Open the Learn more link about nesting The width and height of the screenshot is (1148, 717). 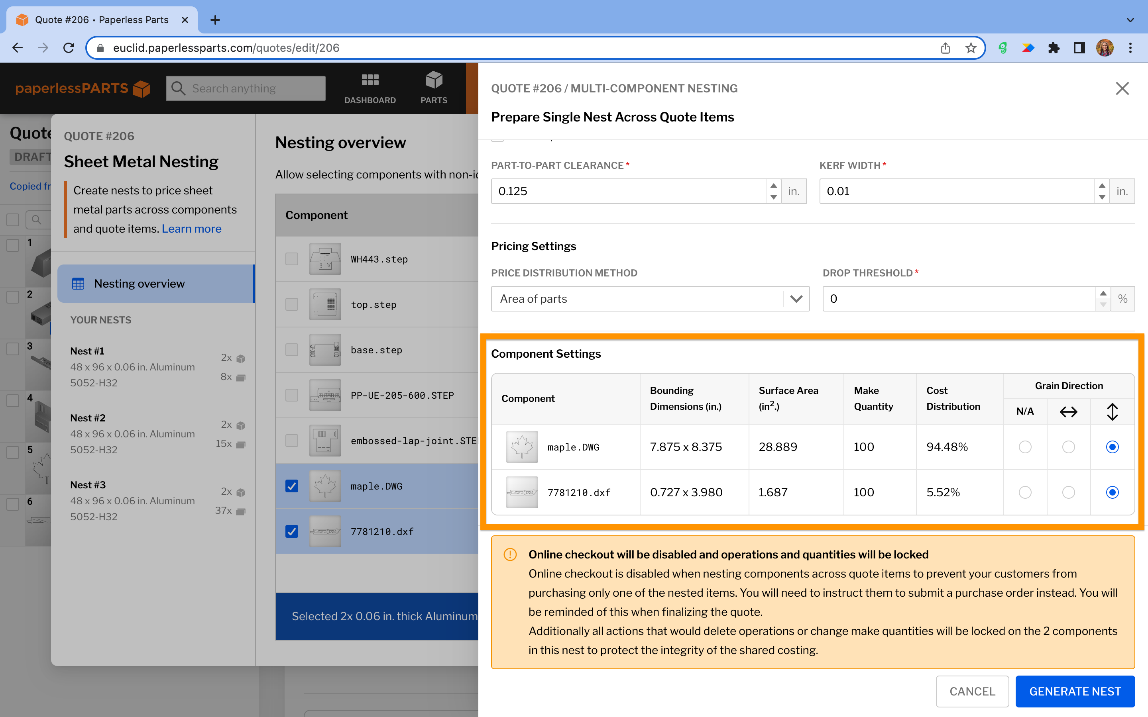pos(191,228)
